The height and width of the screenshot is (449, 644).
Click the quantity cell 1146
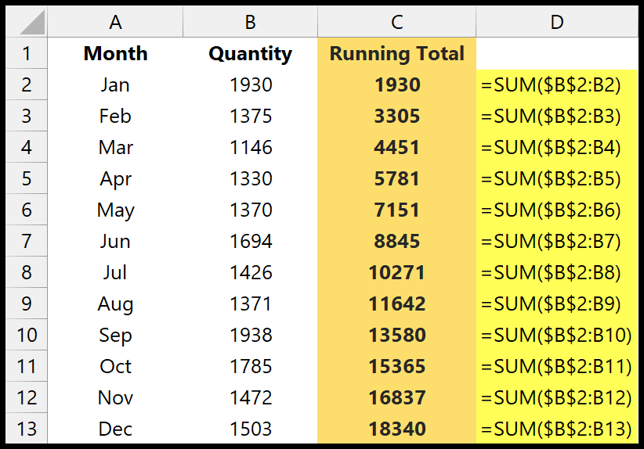coord(250,147)
